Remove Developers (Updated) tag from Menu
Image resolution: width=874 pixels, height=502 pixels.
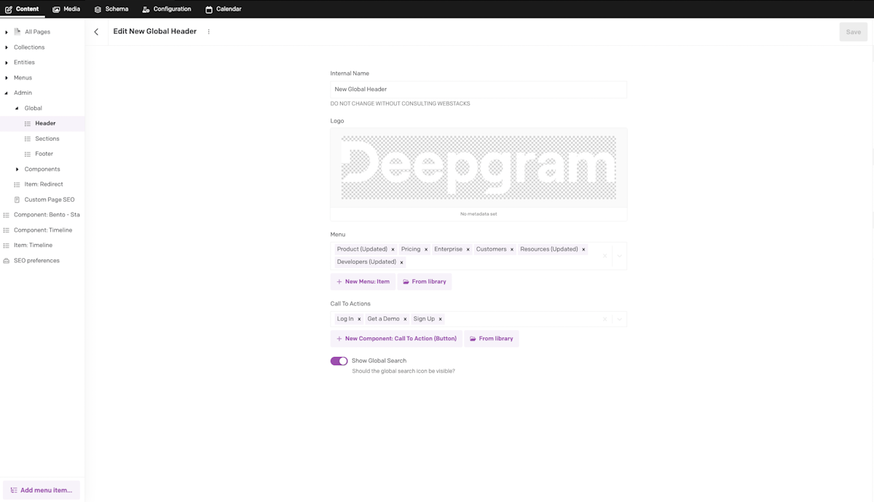[x=401, y=262]
